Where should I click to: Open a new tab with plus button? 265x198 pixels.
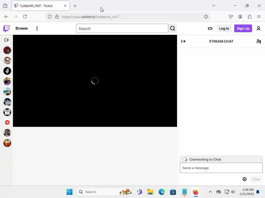pyautogui.click(x=75, y=6)
